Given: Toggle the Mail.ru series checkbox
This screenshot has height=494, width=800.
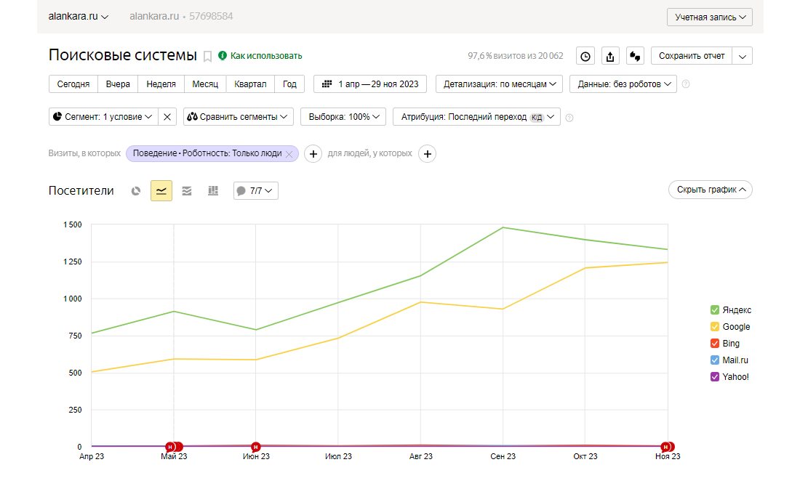Looking at the screenshot, I should 715,360.
